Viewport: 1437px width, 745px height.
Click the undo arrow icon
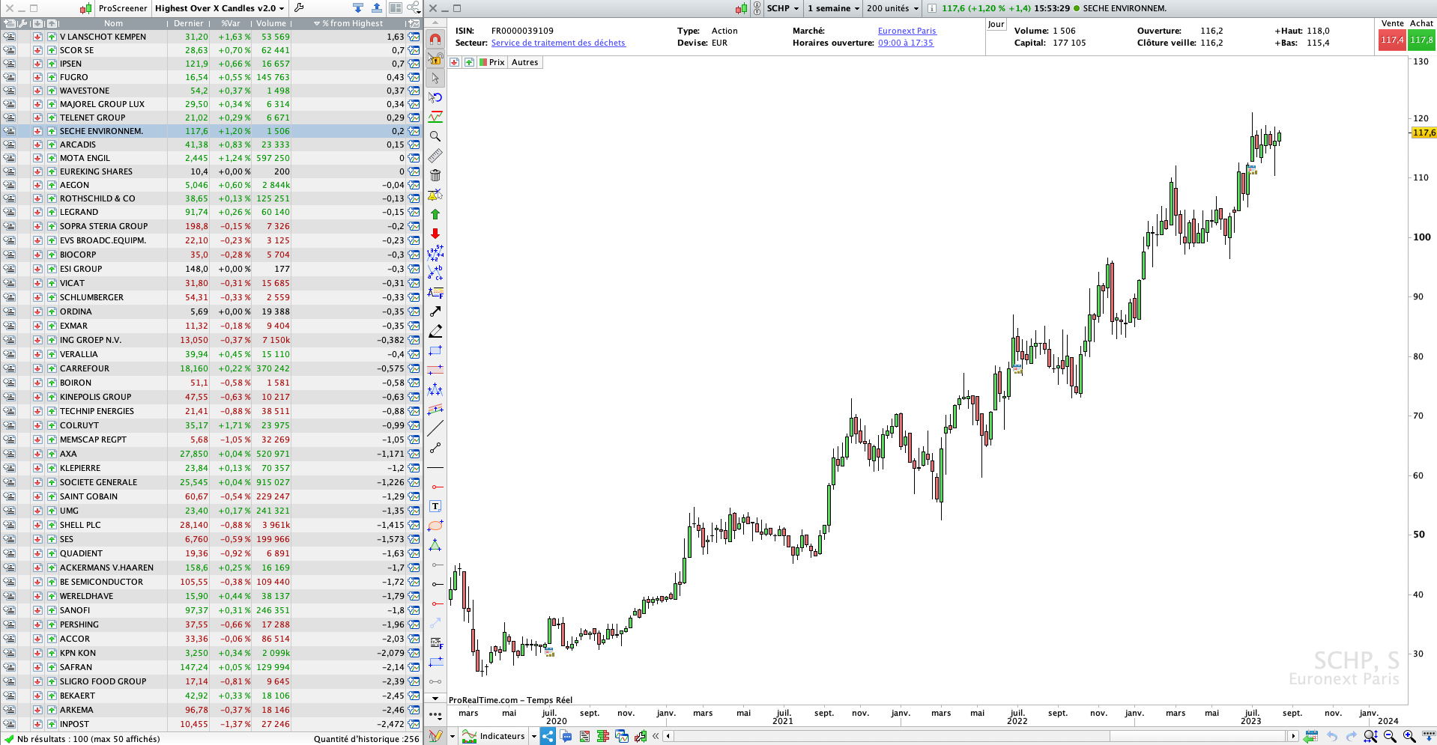[x=1332, y=736]
